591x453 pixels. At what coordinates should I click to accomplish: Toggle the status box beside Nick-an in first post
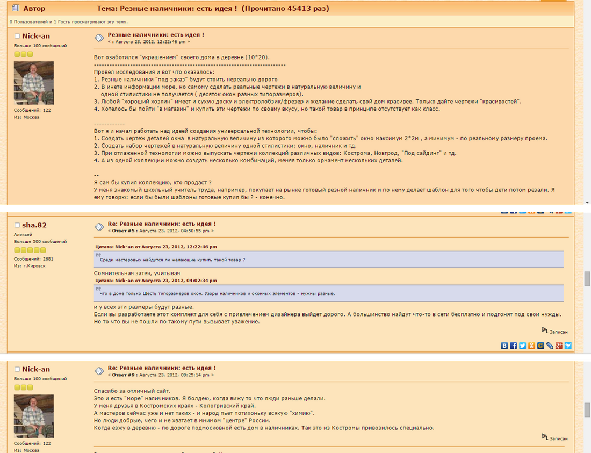point(17,36)
